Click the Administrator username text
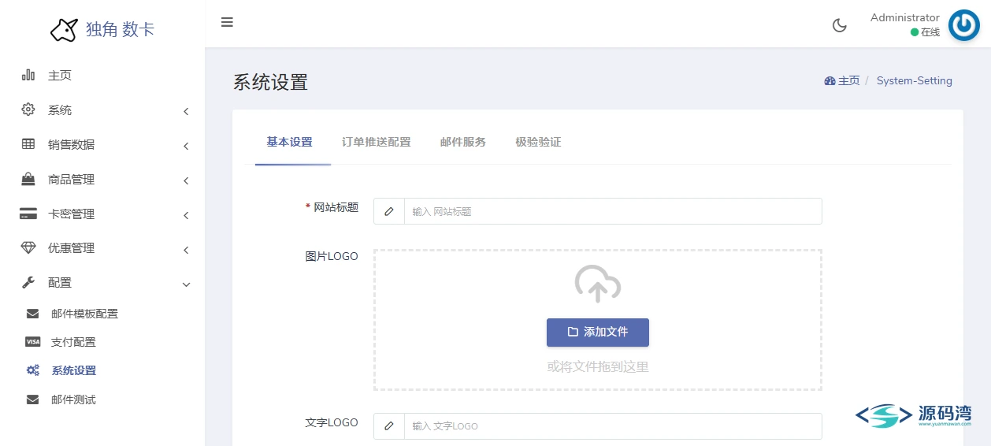Image resolution: width=991 pixels, height=446 pixels. tap(904, 17)
